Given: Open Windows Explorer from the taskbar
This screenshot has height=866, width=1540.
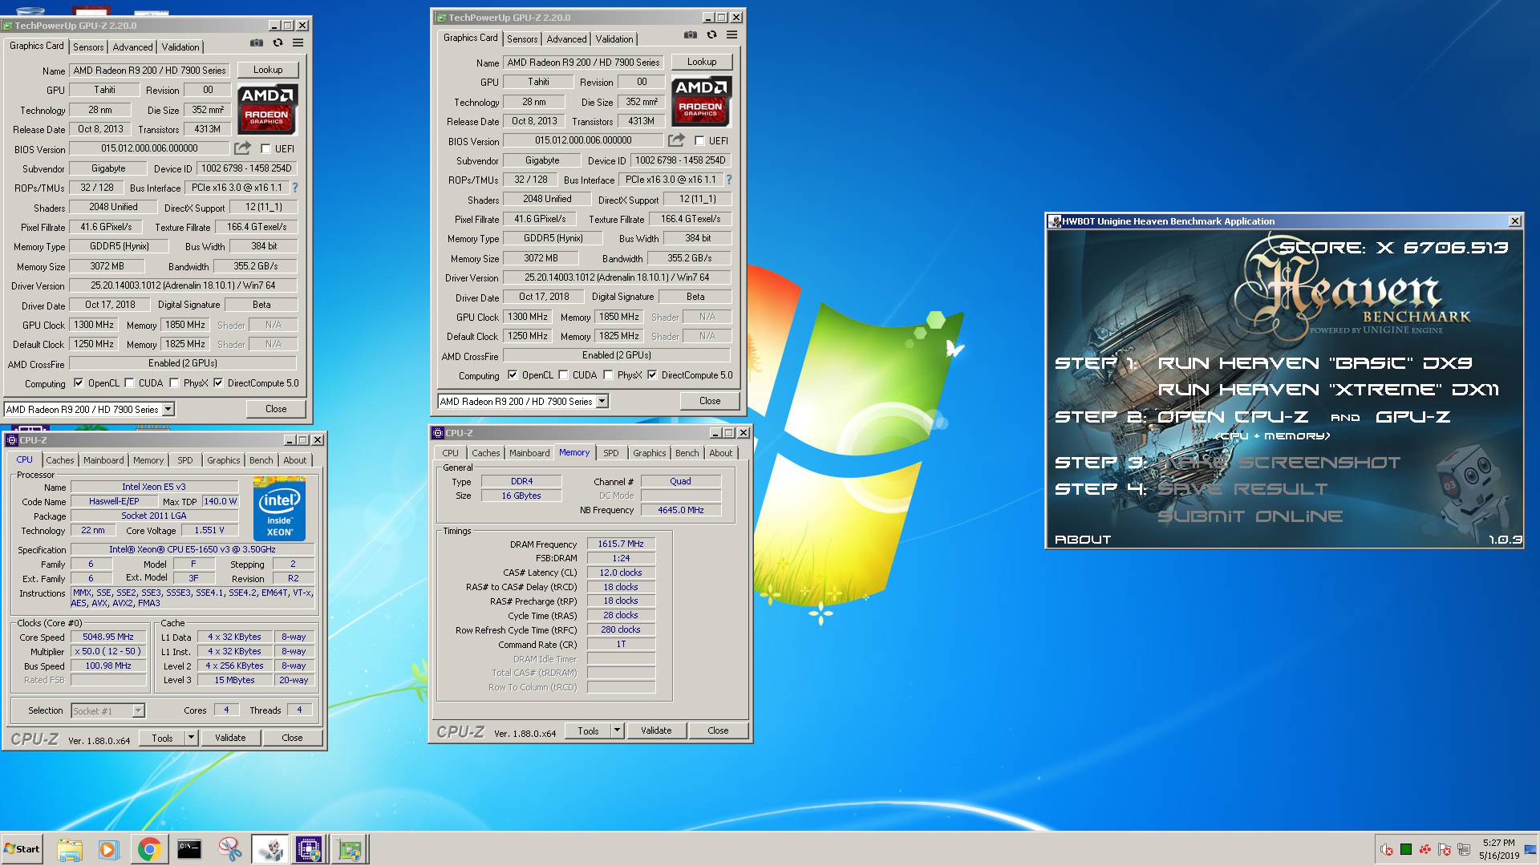Looking at the screenshot, I should [x=70, y=849].
